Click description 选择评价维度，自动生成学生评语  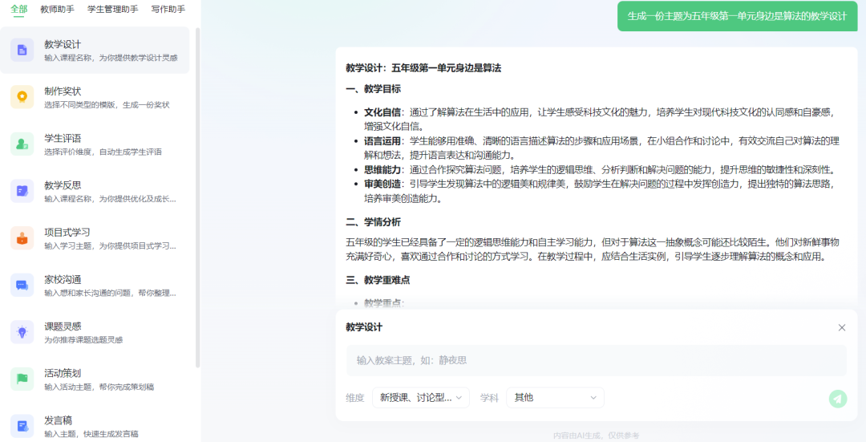(103, 152)
